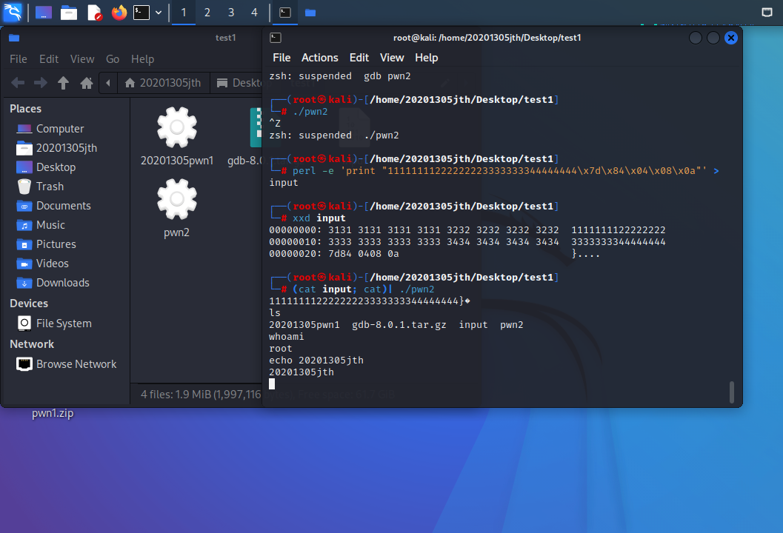Open the View menu in the file manager

[82, 59]
